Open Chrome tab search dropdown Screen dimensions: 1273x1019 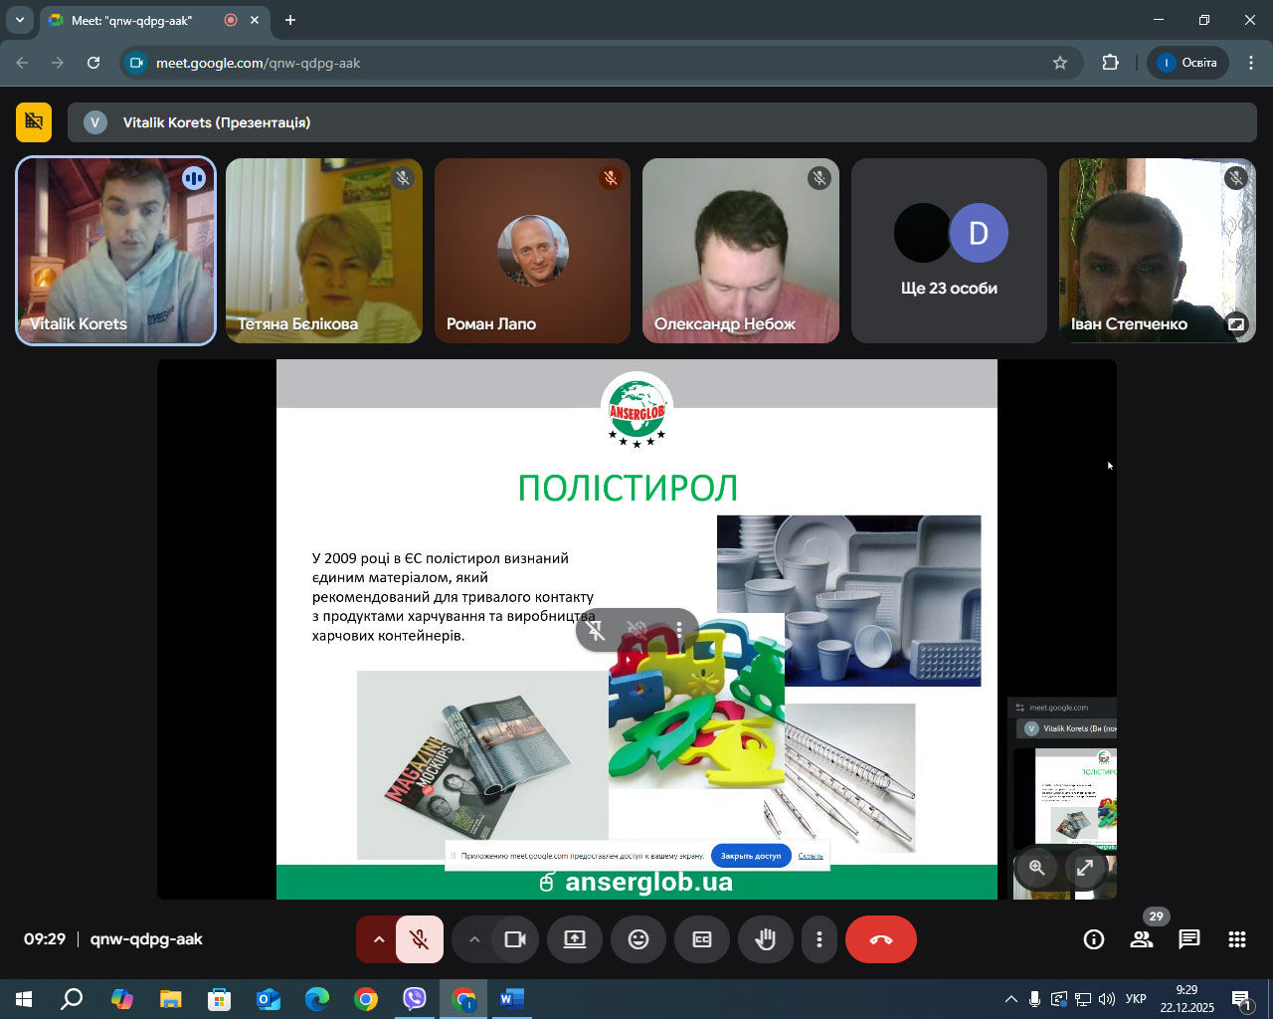coord(19,20)
